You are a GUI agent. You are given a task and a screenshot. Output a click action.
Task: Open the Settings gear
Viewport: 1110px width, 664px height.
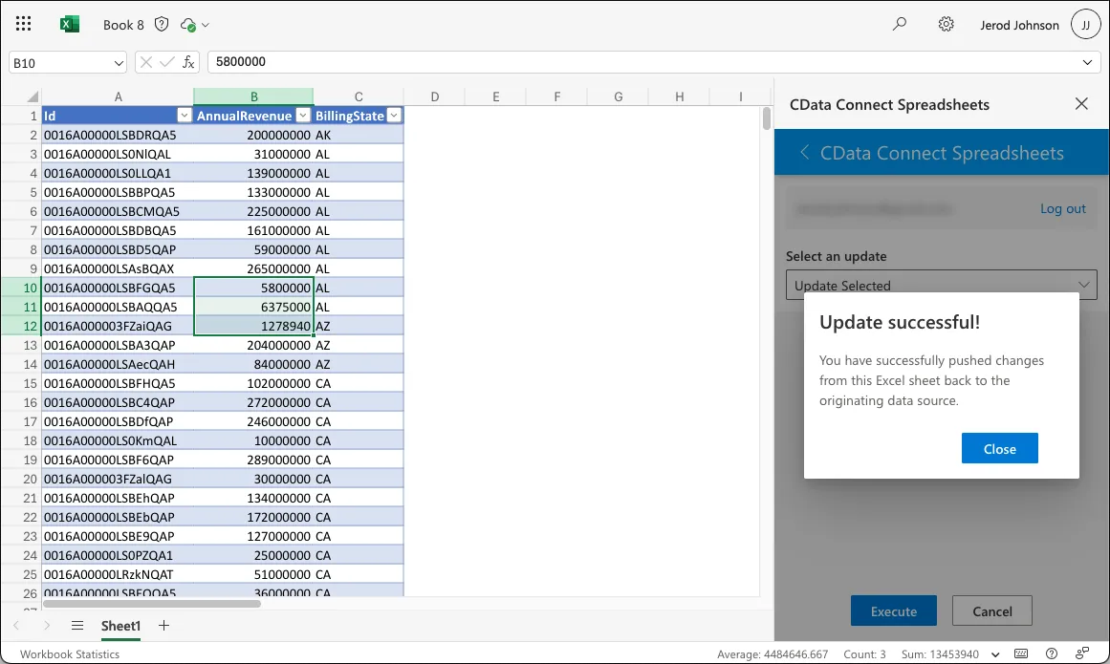946,24
